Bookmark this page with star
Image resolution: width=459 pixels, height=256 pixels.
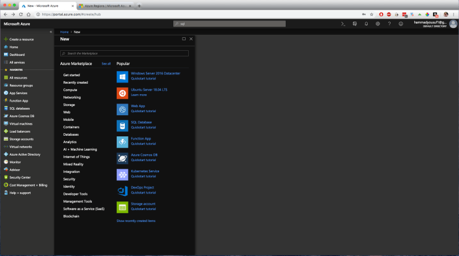[371, 14]
